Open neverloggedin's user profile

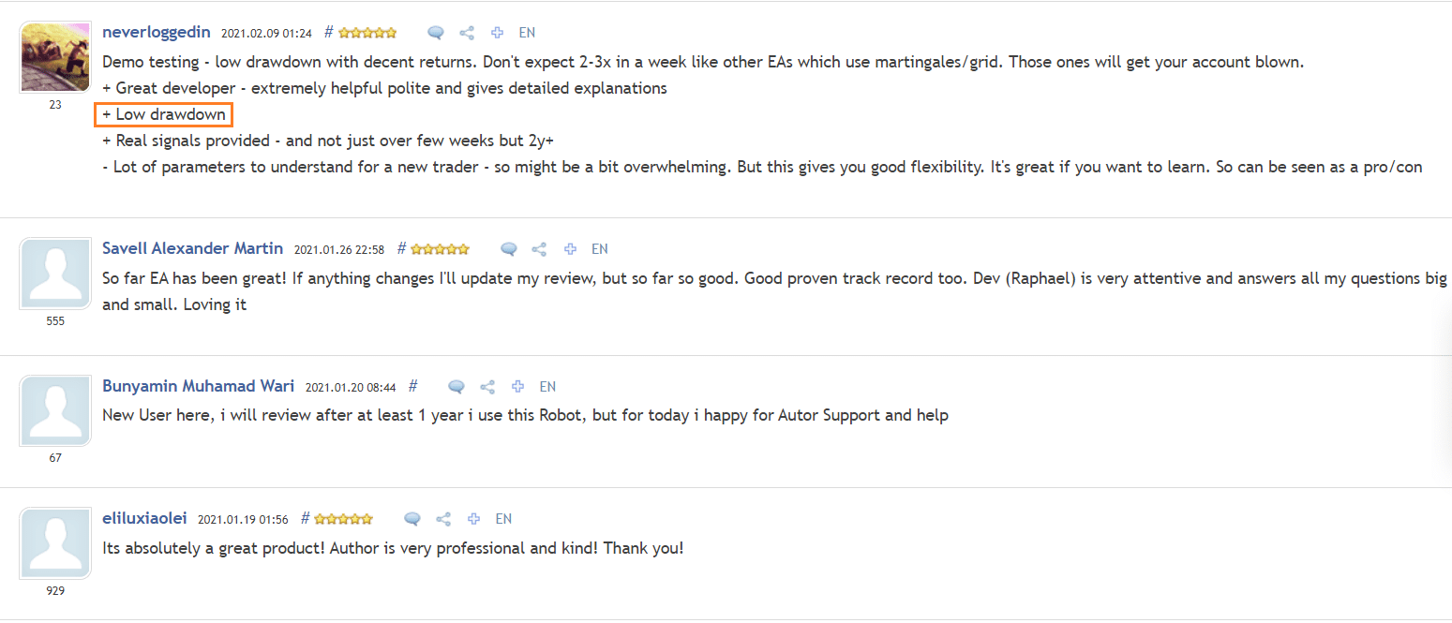[157, 32]
